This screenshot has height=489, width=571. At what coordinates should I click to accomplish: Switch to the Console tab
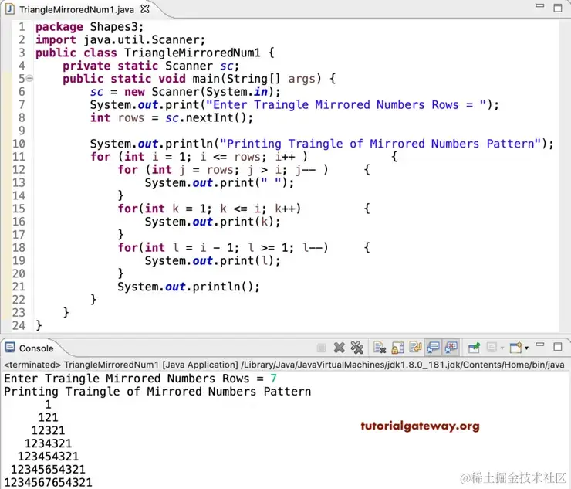[36, 348]
